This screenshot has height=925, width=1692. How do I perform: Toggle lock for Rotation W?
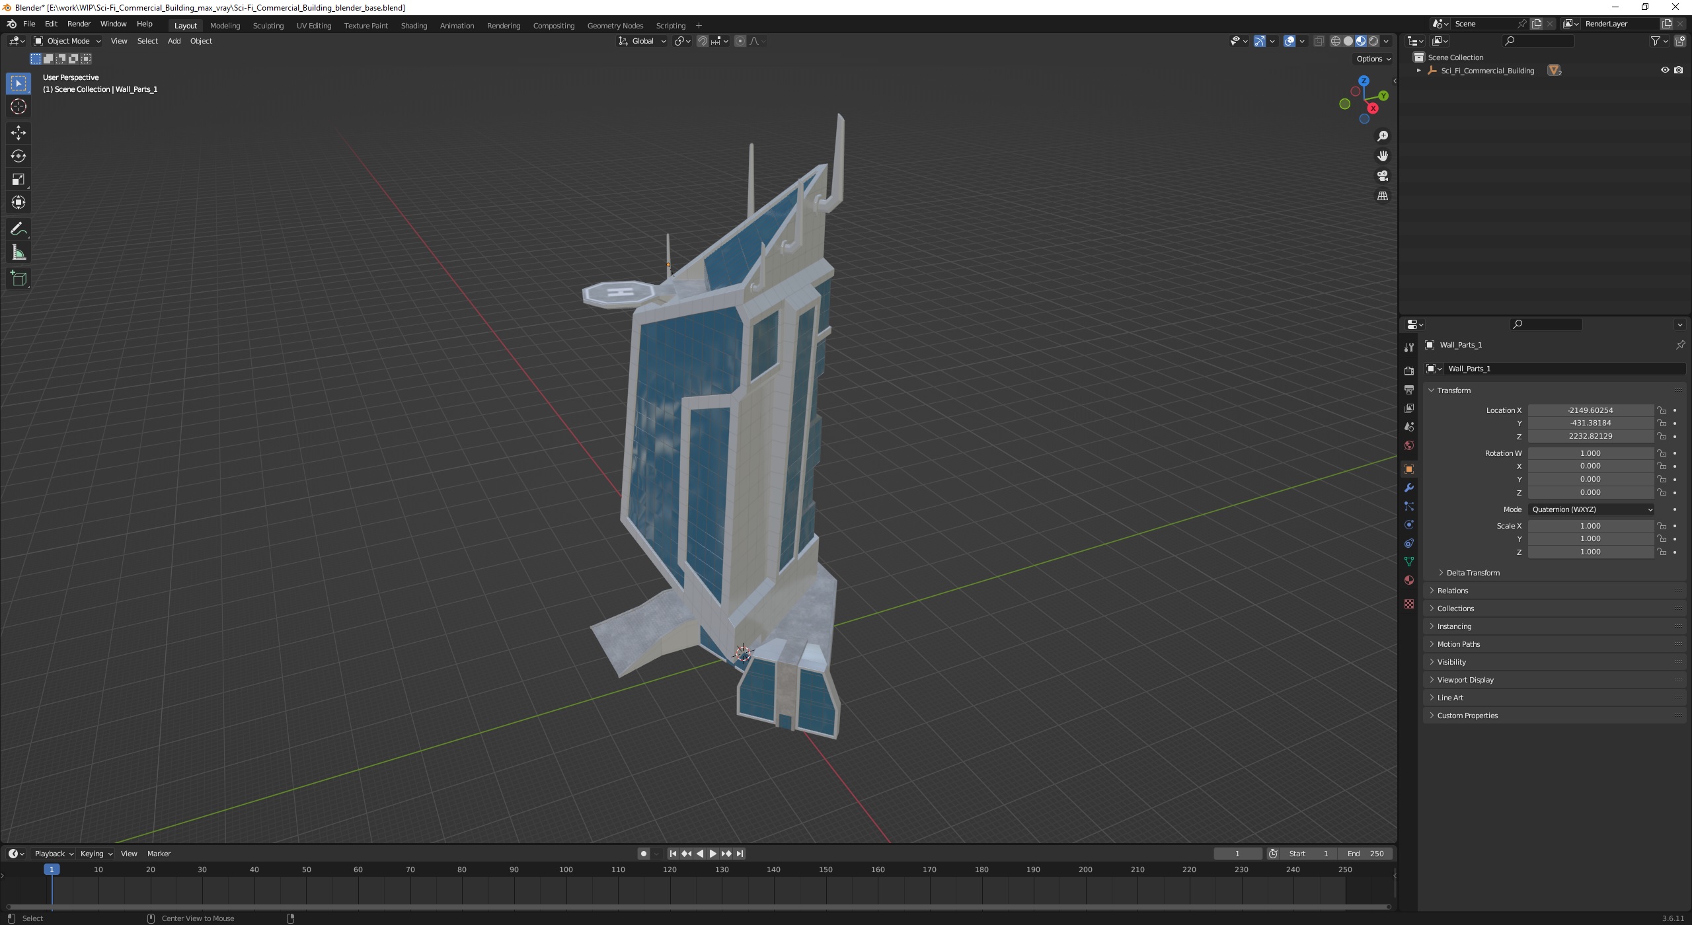[1662, 453]
